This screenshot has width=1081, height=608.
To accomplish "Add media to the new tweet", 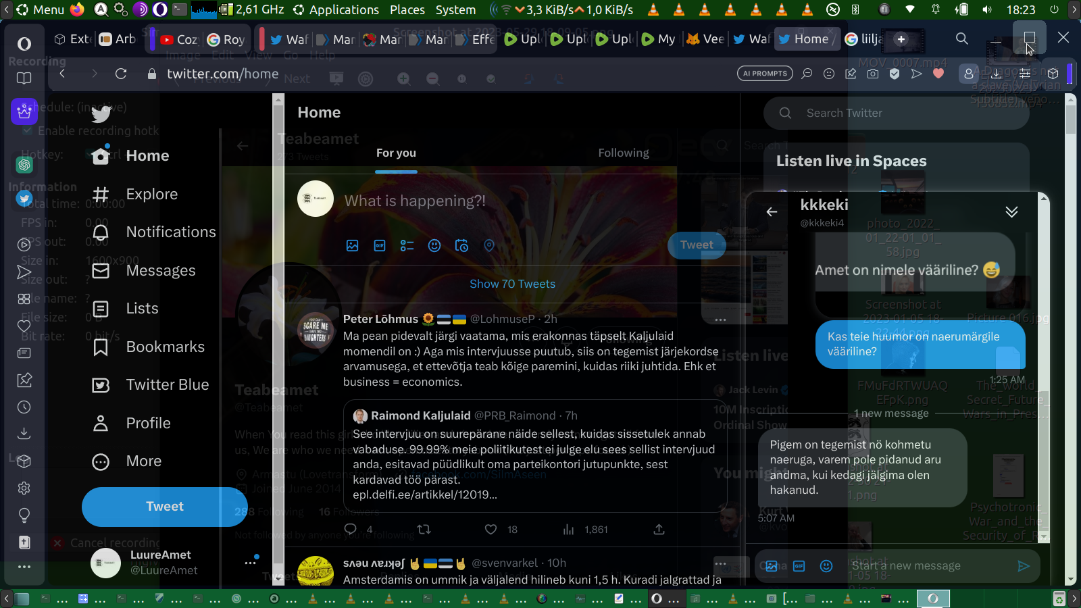I will pyautogui.click(x=353, y=245).
